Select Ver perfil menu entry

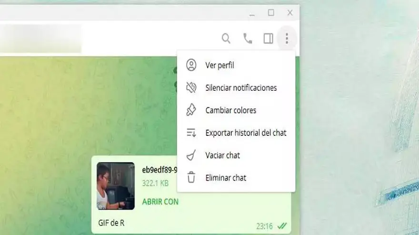pyautogui.click(x=236, y=66)
